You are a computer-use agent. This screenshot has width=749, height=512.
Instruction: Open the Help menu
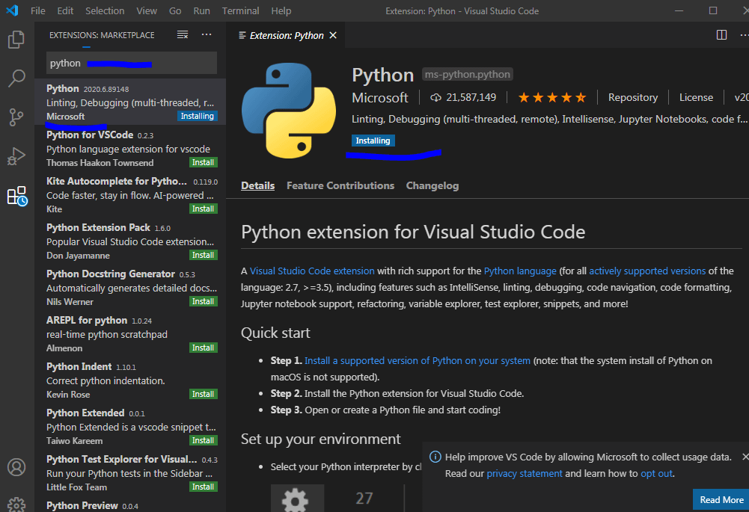[x=281, y=10]
